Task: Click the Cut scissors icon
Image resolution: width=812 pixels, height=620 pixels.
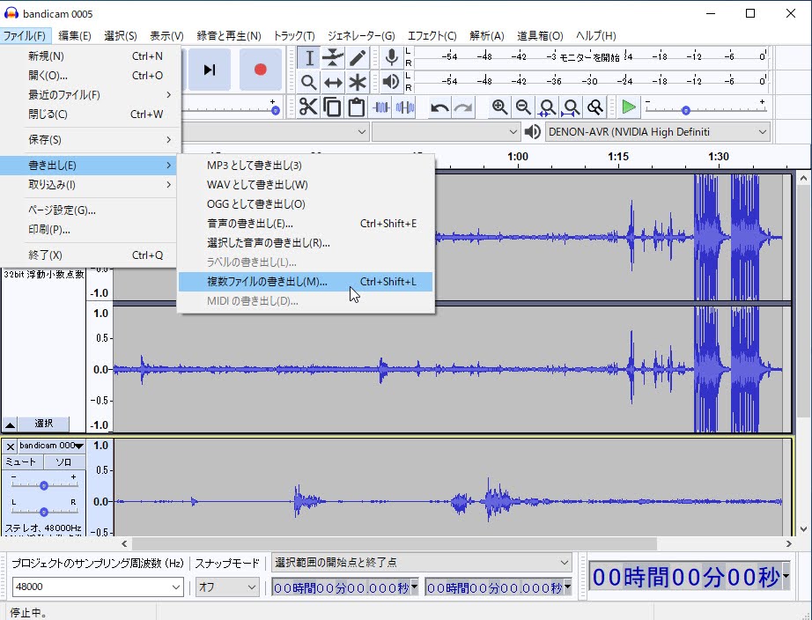Action: (x=308, y=107)
